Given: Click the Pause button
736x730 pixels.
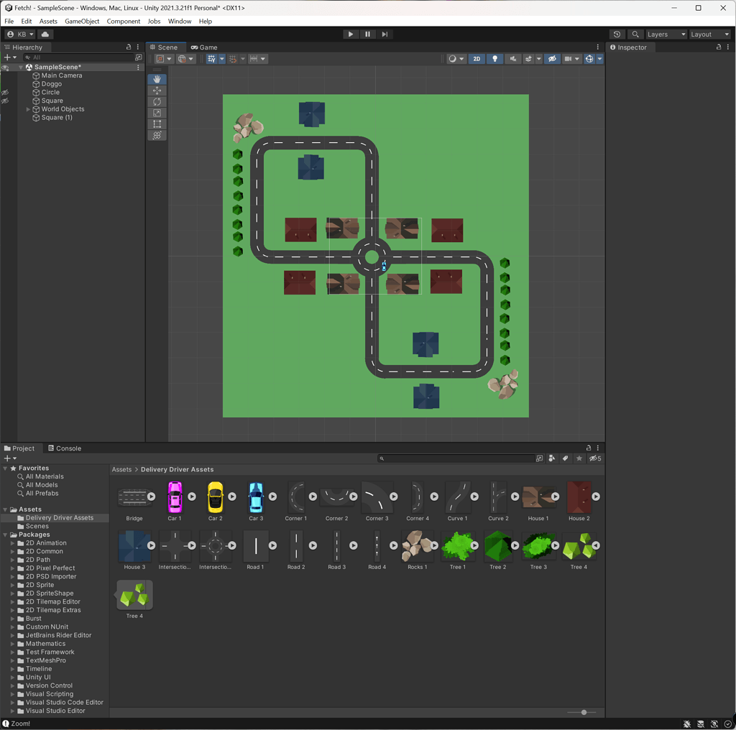Looking at the screenshot, I should [367, 34].
